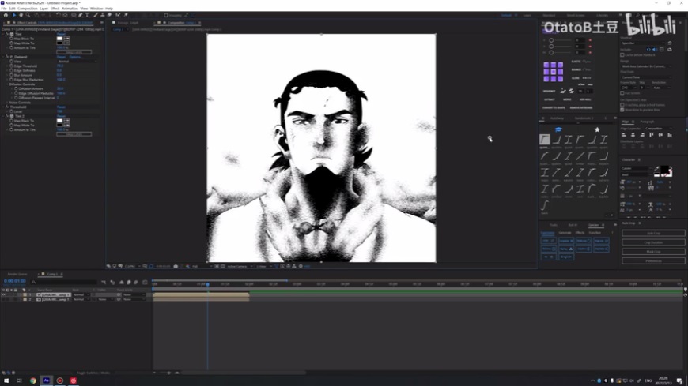Open the Composition menu
Viewport: 688px width, 386px height.
(x=27, y=9)
